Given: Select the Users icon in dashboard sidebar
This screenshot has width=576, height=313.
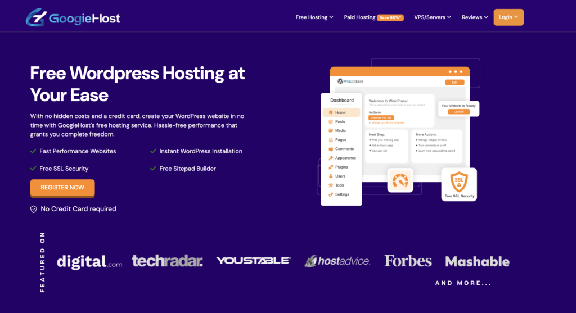Looking at the screenshot, I should coord(331,176).
